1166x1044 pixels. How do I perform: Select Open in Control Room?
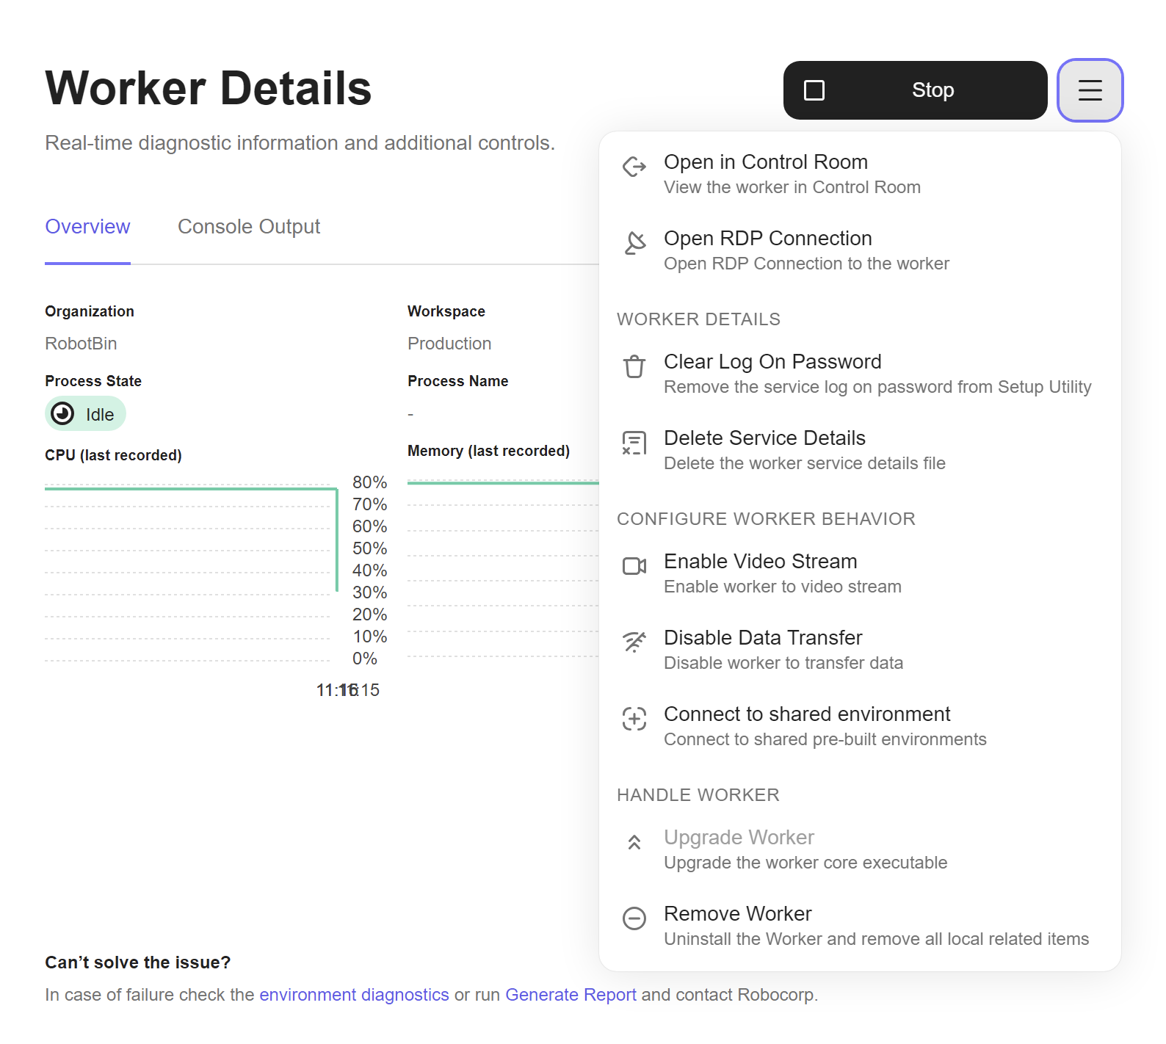click(860, 173)
